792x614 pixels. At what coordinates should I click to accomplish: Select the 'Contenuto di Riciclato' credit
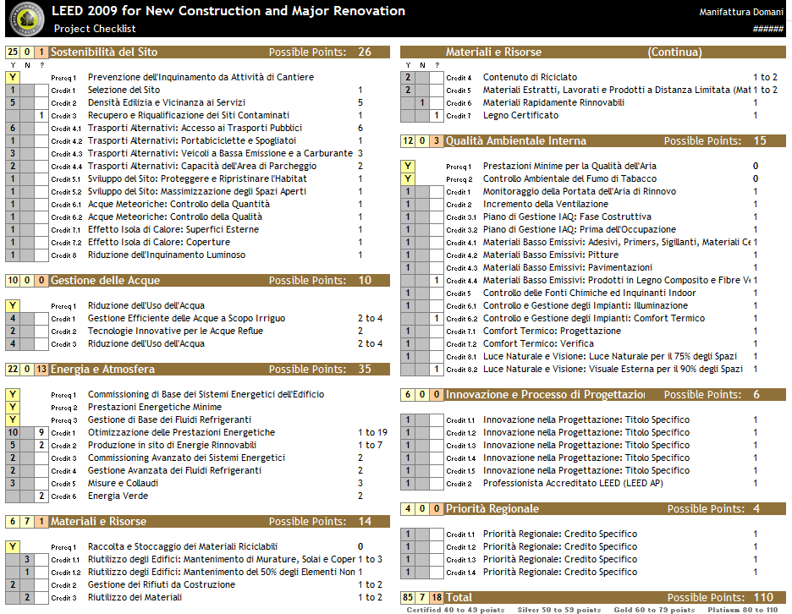click(x=530, y=77)
